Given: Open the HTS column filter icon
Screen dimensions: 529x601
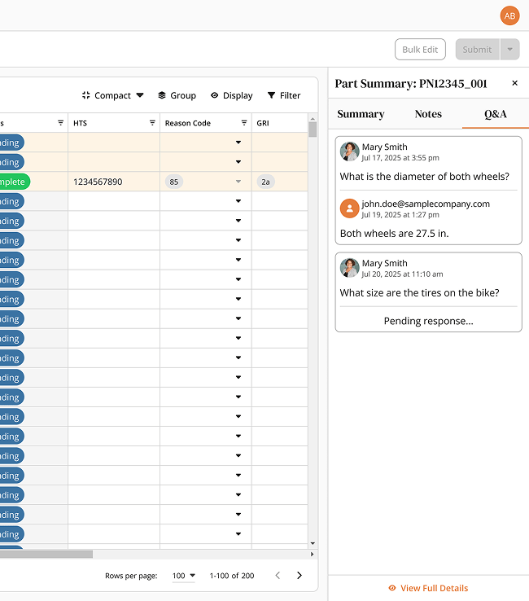Looking at the screenshot, I should (152, 123).
